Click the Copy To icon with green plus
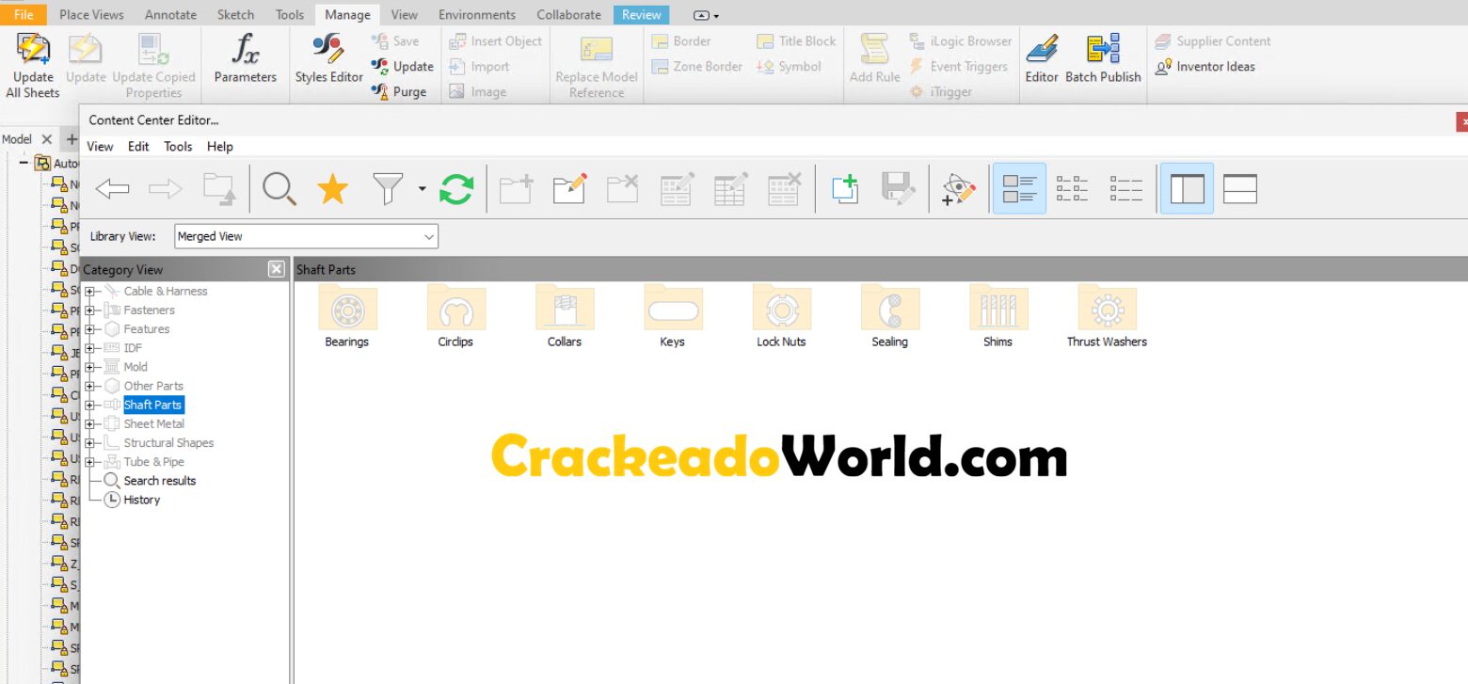 click(x=845, y=189)
